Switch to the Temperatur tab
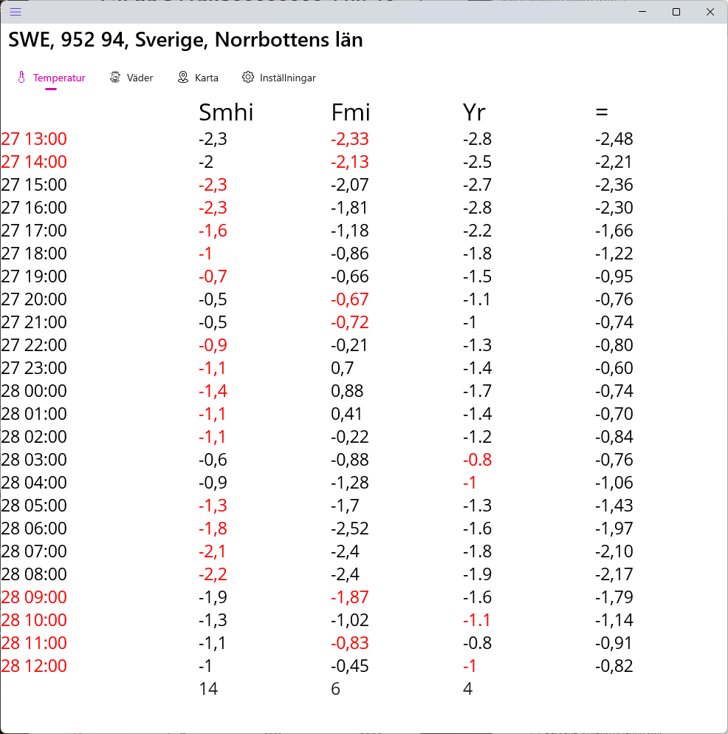This screenshot has height=734, width=728. [x=51, y=78]
